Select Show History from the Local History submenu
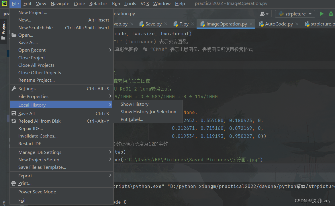This screenshot has height=206, width=335. coord(134,104)
